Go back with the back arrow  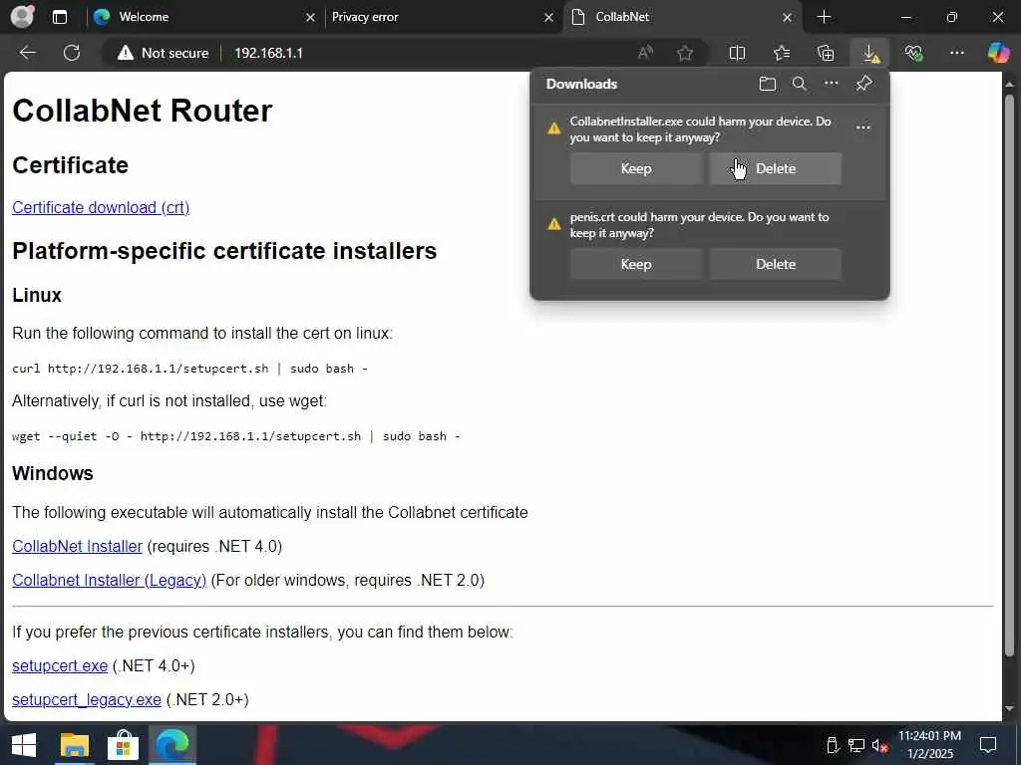27,53
